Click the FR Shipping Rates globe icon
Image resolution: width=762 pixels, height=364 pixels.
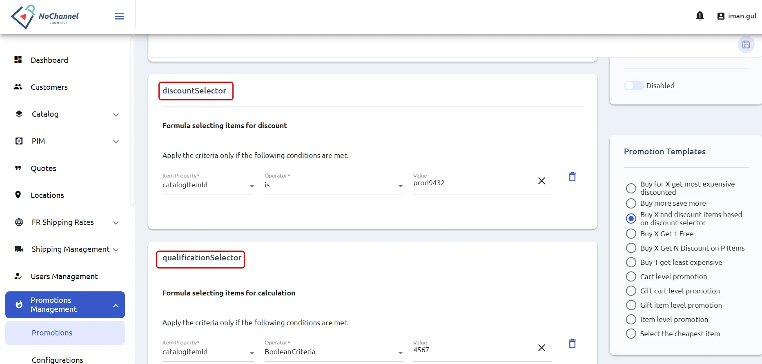pos(19,222)
